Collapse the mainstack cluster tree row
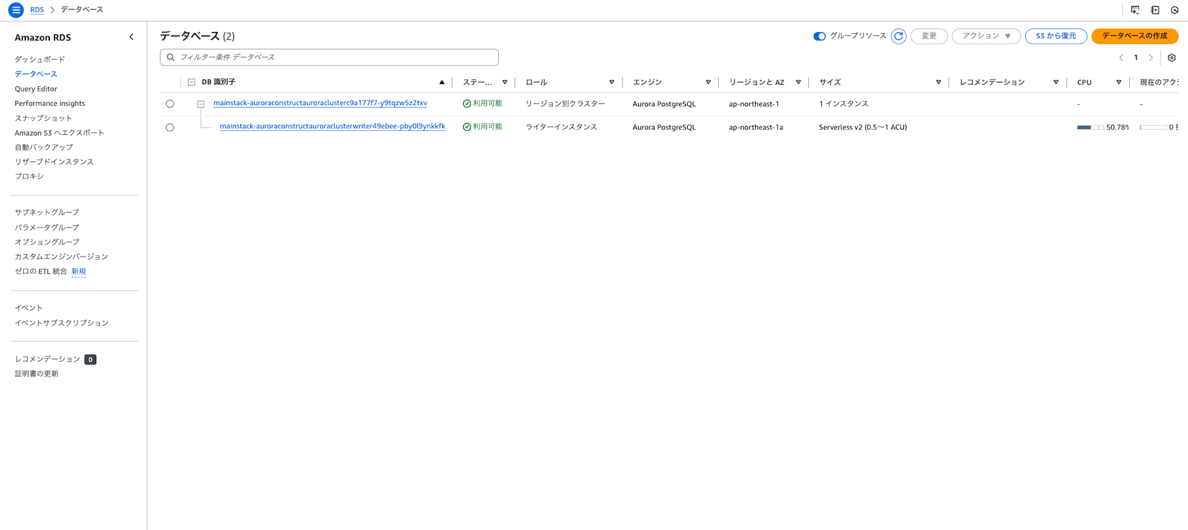This screenshot has height=530, width=1188. tap(201, 104)
